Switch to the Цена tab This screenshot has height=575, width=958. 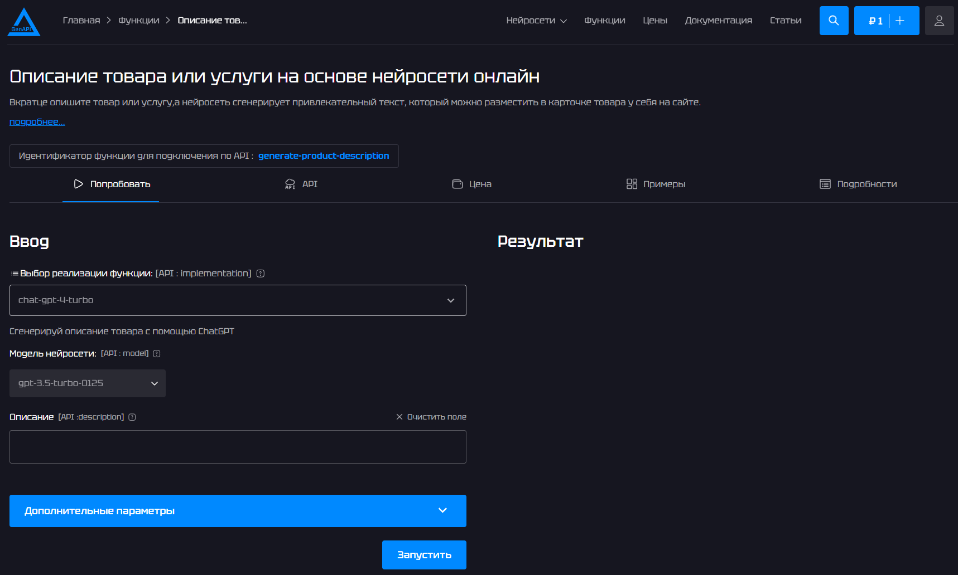[472, 184]
